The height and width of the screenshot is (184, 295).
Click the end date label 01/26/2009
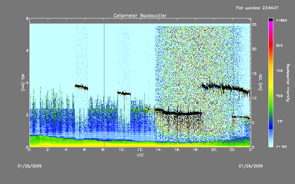(251, 166)
